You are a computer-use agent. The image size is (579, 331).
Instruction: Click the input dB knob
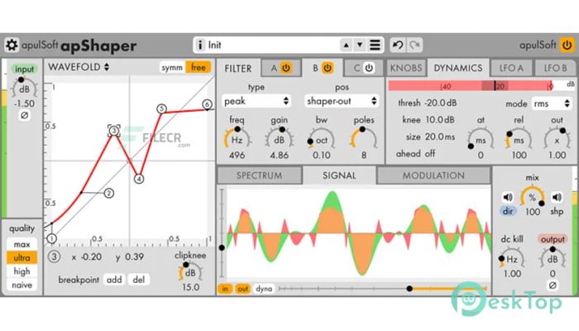(x=24, y=89)
